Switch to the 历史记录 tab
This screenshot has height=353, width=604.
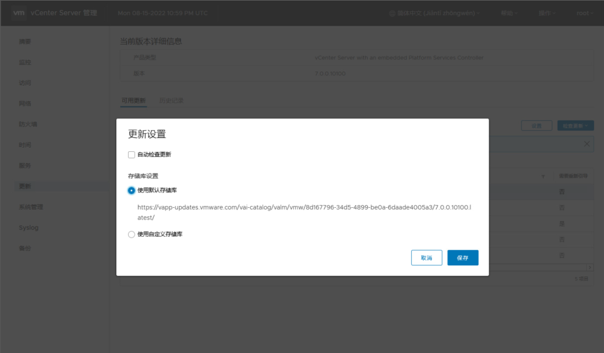pos(172,101)
